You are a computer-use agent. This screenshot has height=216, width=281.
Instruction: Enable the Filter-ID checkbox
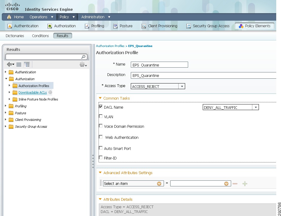(101, 157)
